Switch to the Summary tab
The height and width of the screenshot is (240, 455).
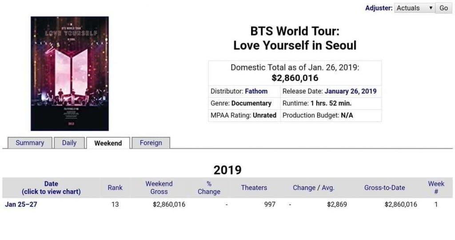[x=30, y=143]
